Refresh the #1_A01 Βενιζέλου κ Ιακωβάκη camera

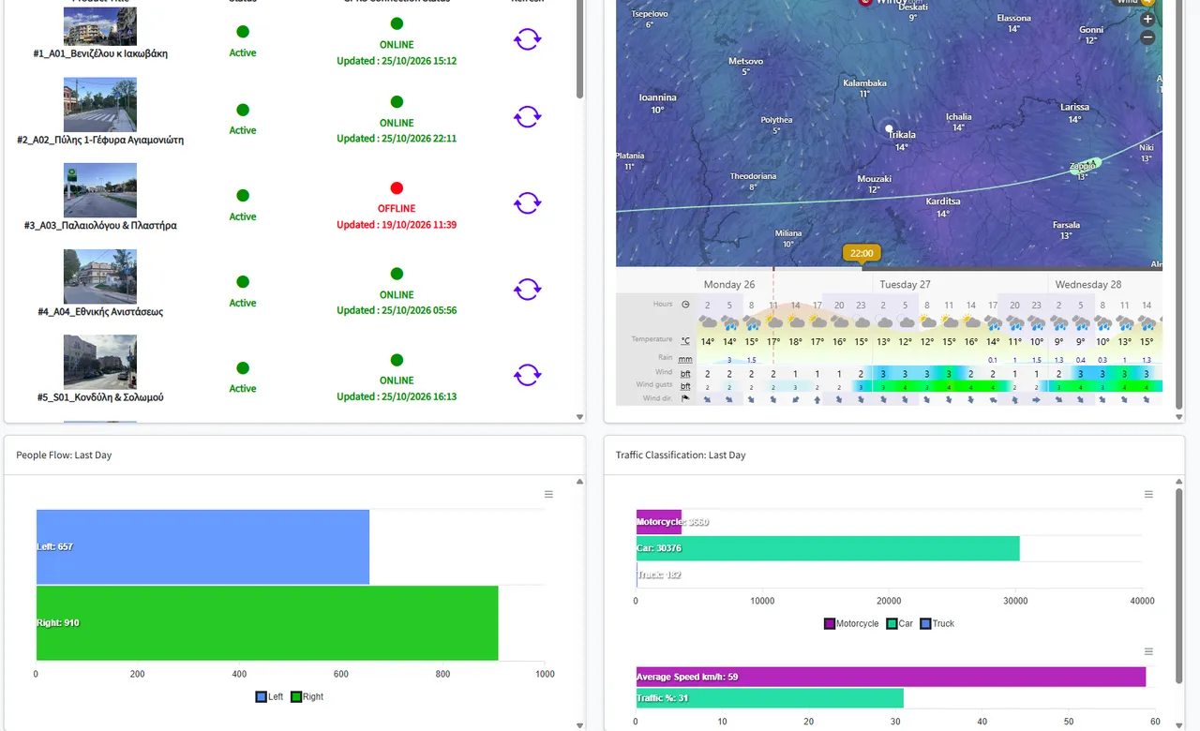click(x=528, y=38)
